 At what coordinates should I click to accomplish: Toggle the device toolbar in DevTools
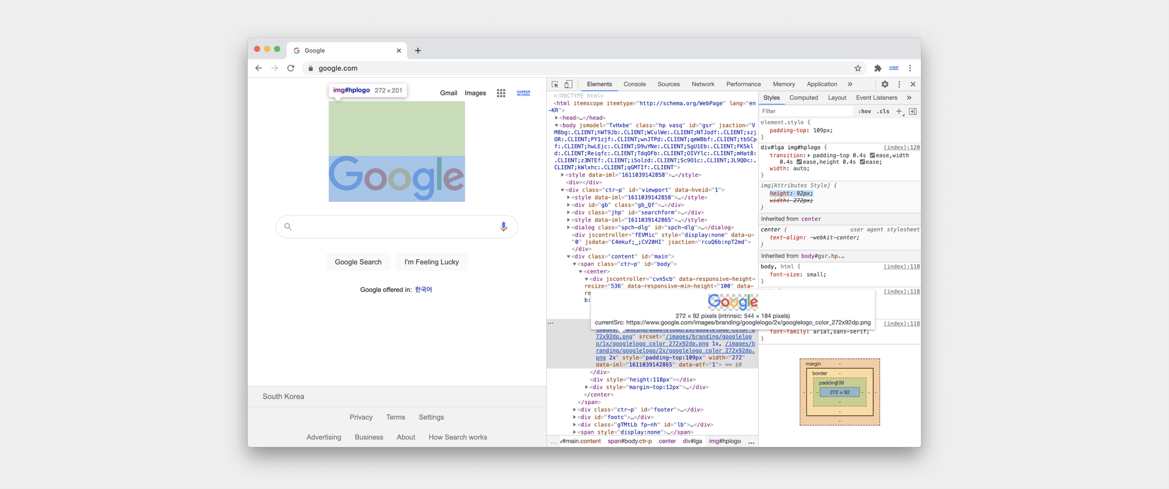click(x=568, y=85)
